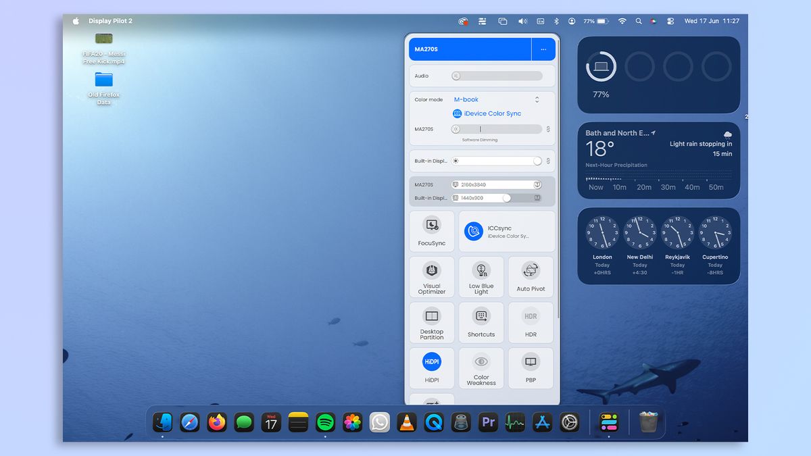Open the Desktop Partition tile
Viewport: 811px width, 456px height.
click(x=432, y=322)
